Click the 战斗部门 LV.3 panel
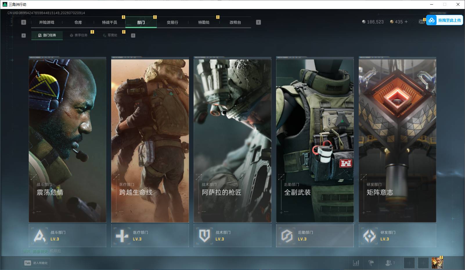Viewport: 465px width, 270px height. tap(68, 236)
